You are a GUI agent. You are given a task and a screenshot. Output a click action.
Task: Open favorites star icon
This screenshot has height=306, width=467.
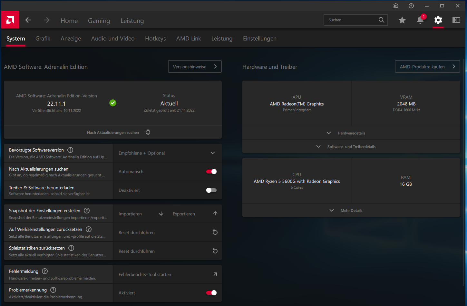point(402,20)
